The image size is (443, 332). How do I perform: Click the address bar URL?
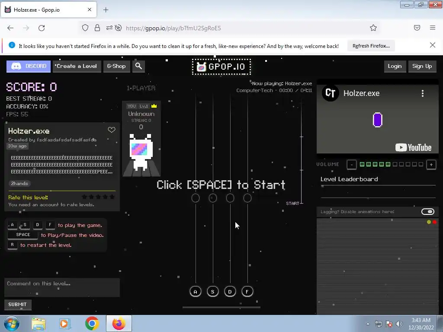(173, 28)
